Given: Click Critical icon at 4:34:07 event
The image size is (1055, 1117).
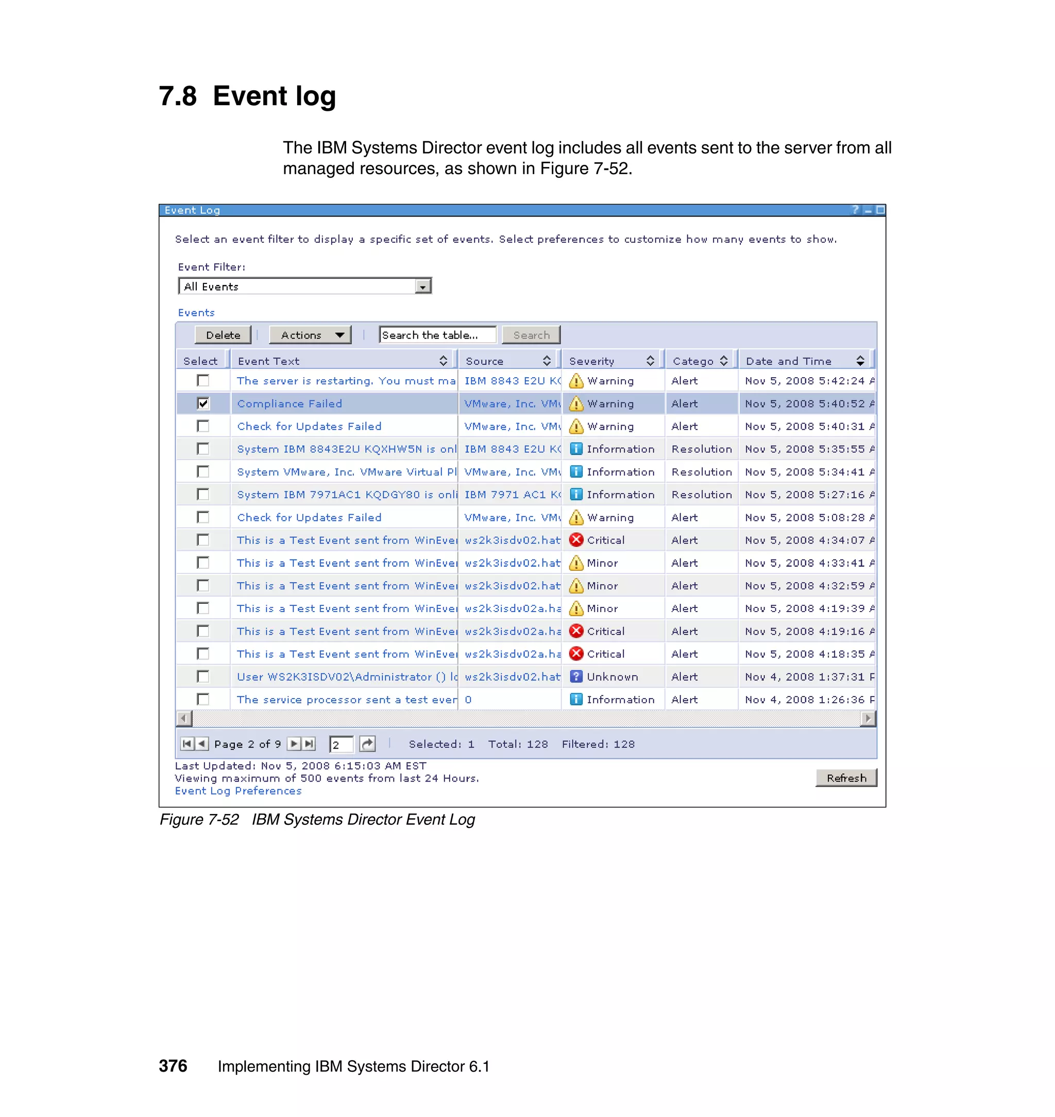Looking at the screenshot, I should tap(576, 540).
